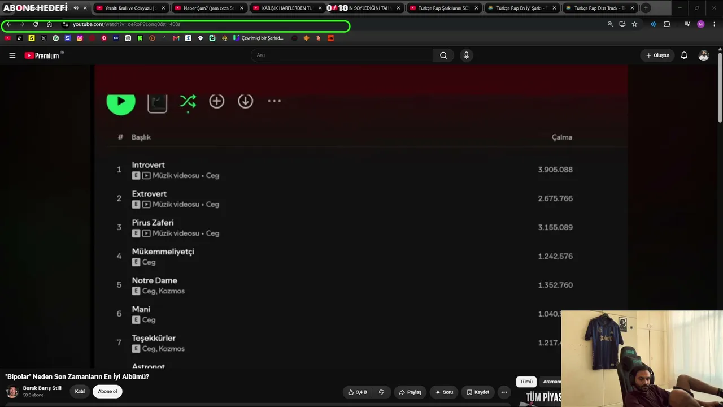
Task: Select the Teşekkürler track title
Action: (154, 338)
